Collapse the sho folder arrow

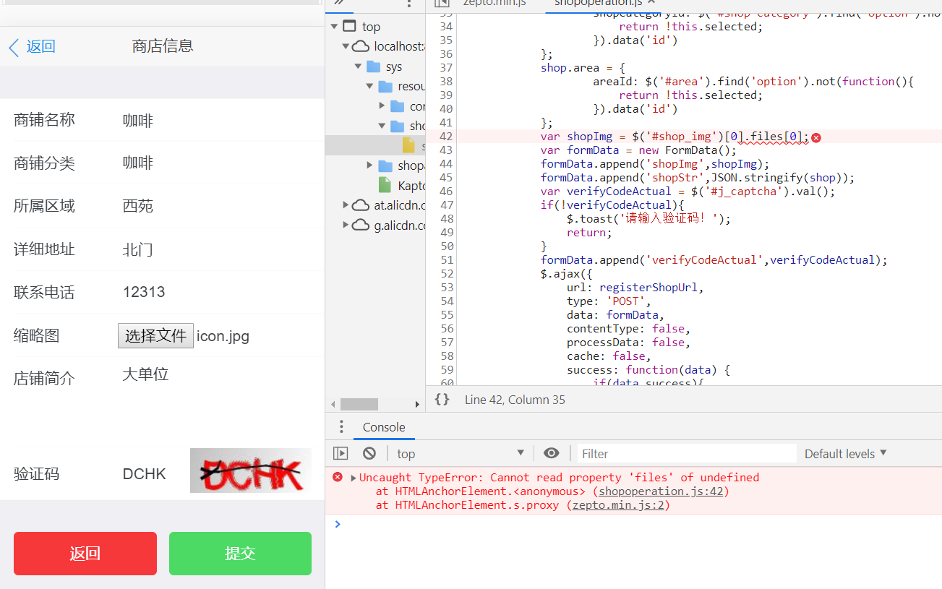pos(382,126)
